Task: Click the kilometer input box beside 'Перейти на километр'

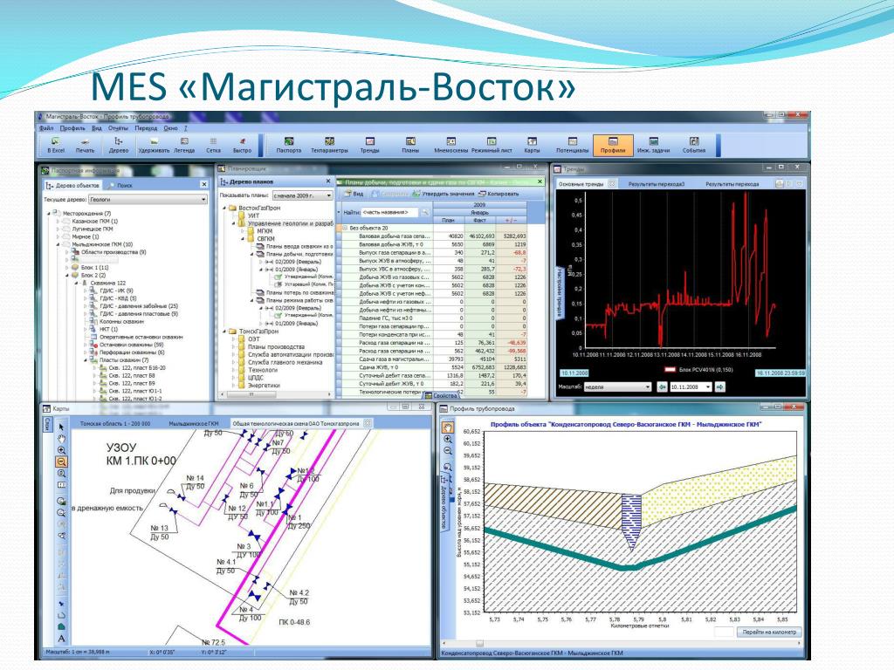Action: (724, 632)
